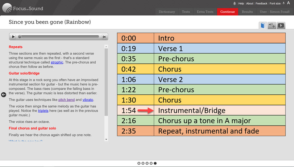Viewport: 294px width, 167px height.
Task: Open User - Simon Foxall menu
Action: (274, 12)
